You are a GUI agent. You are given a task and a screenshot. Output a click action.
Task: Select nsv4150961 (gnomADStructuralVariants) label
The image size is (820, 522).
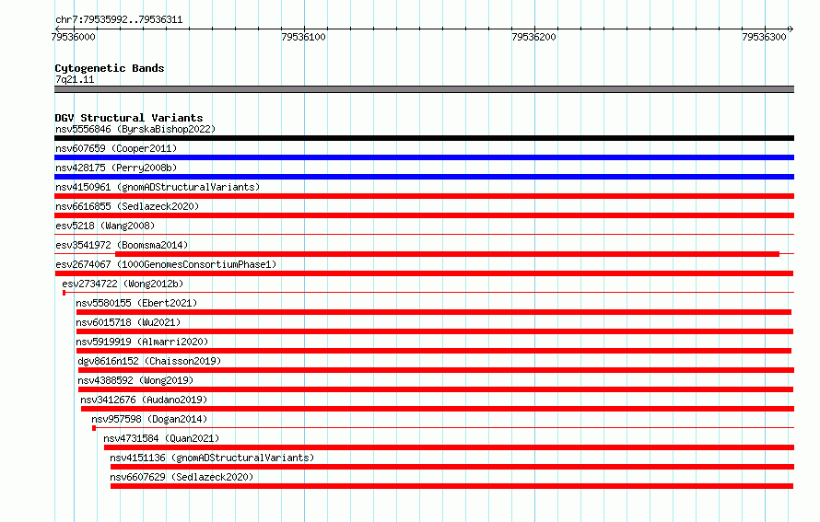(158, 187)
